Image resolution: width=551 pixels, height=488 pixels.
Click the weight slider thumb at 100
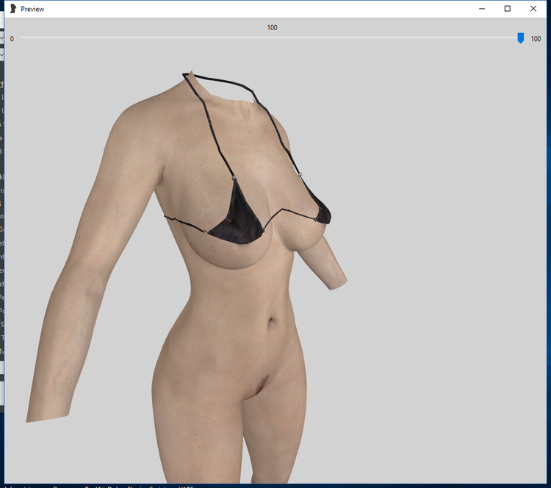click(521, 38)
